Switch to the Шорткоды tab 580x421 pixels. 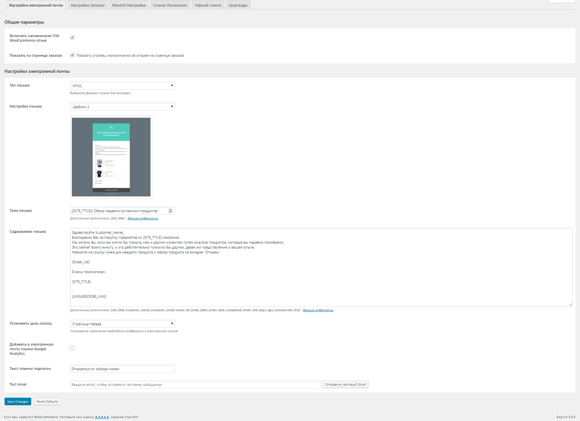point(238,5)
